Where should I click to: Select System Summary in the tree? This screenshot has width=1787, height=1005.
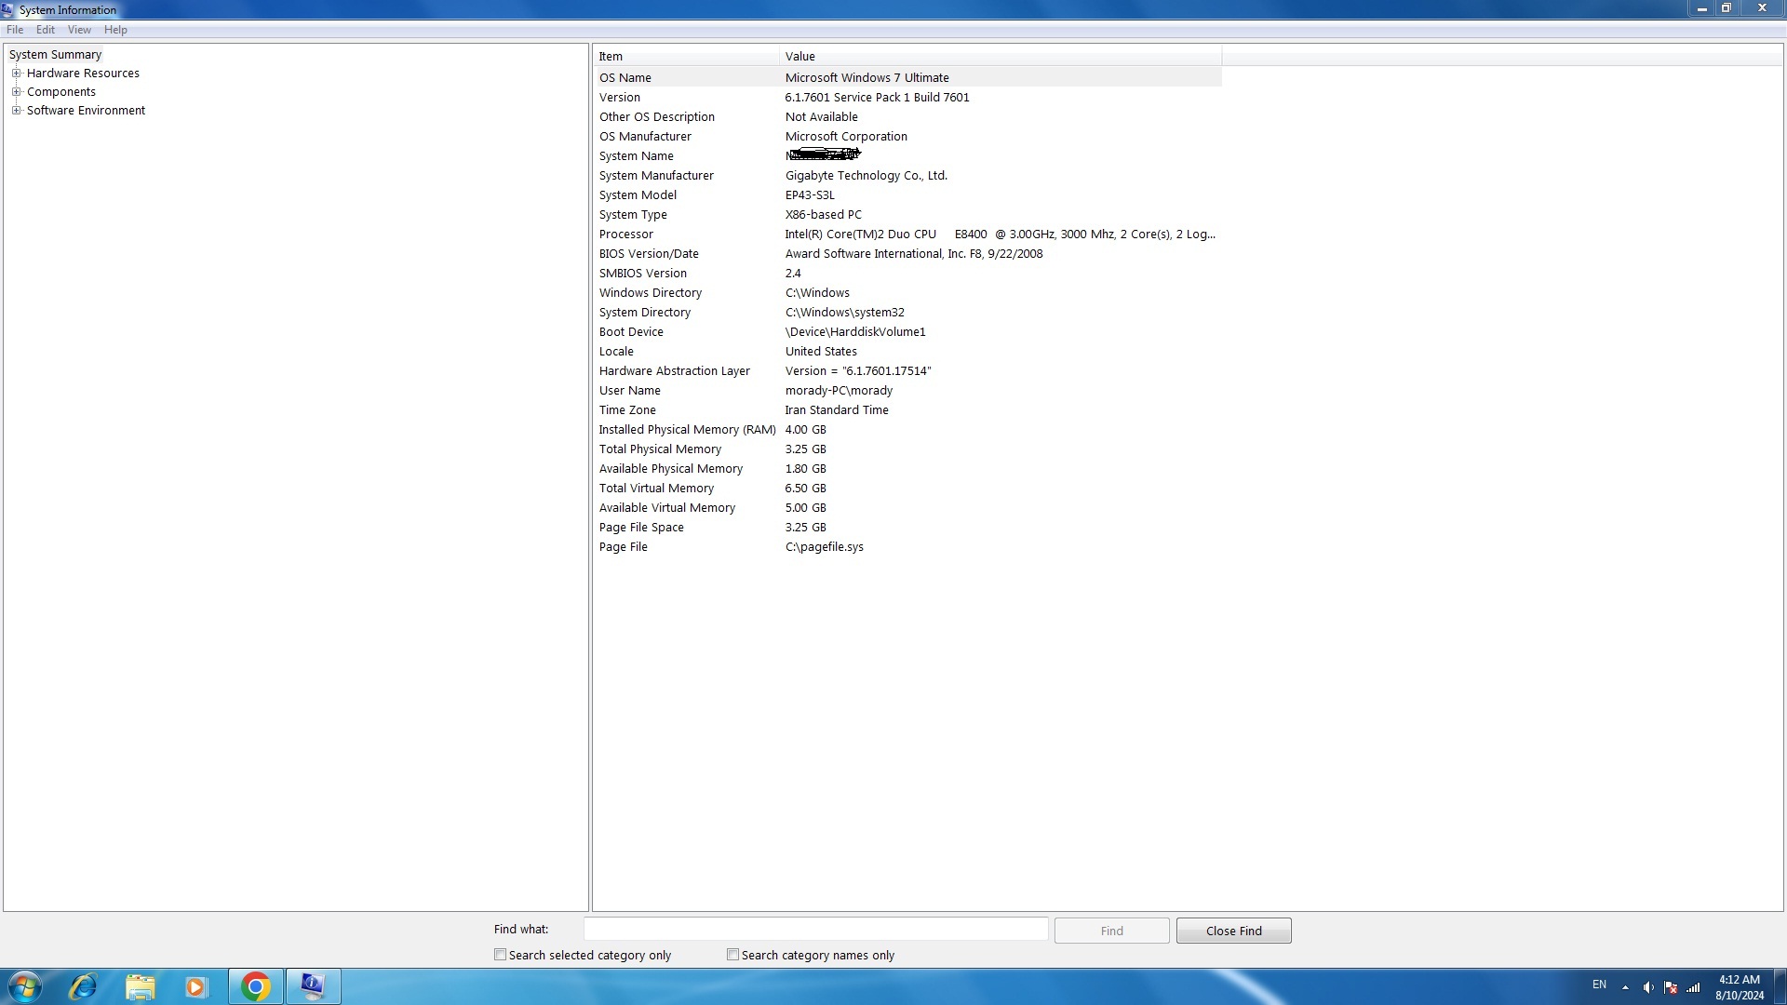pyautogui.click(x=55, y=55)
